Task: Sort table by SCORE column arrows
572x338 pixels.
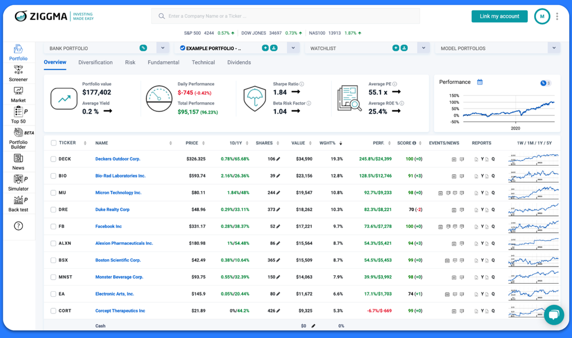Action: (420, 143)
